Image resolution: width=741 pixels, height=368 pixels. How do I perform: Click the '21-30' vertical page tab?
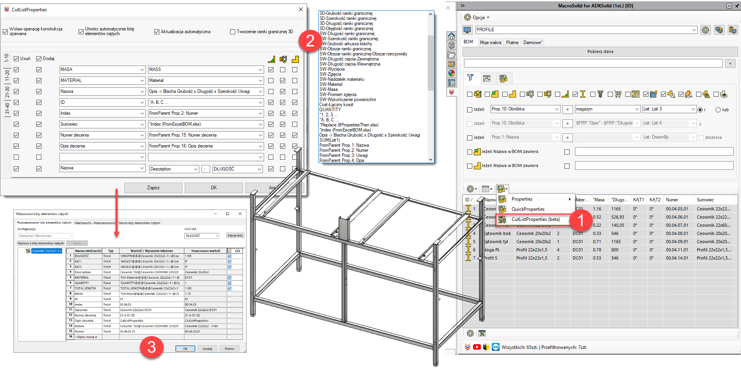7,92
